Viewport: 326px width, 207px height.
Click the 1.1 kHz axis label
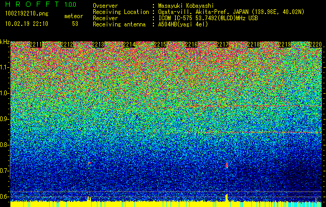tap(5, 67)
